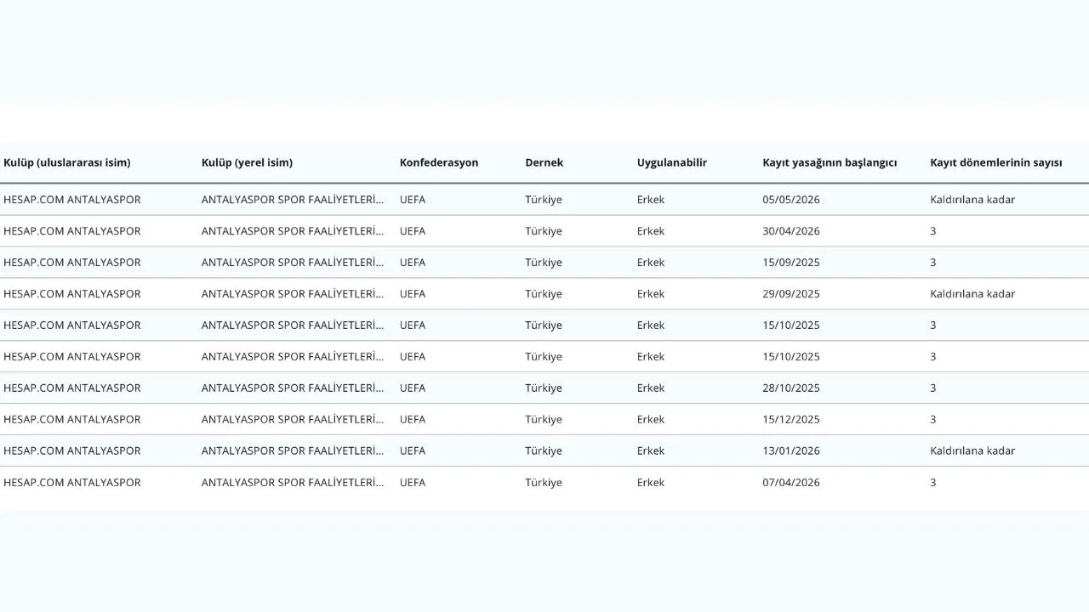Viewport: 1089px width, 612px height.
Task: Select the date cell 15/12/2025
Action: (791, 420)
